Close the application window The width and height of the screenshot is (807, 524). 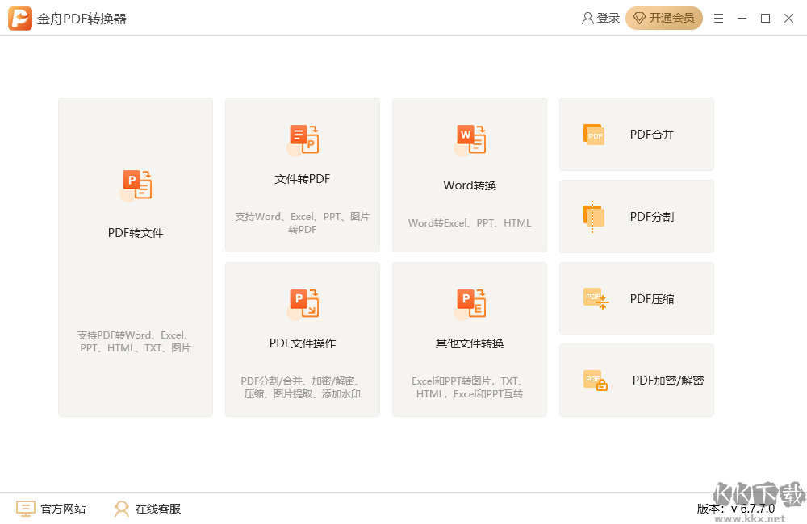click(788, 19)
